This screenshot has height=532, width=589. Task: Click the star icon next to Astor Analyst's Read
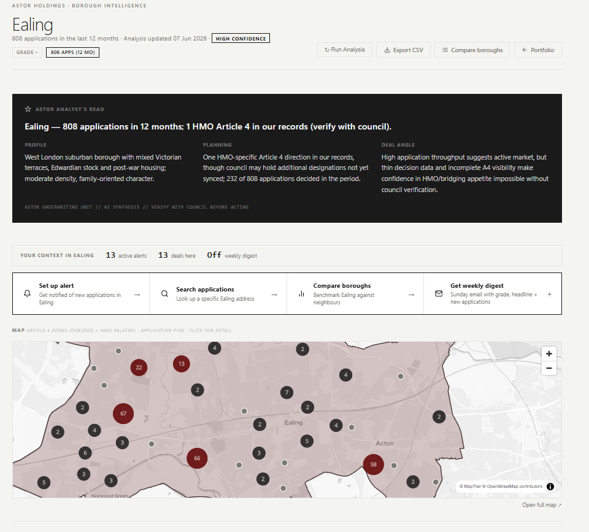point(28,109)
